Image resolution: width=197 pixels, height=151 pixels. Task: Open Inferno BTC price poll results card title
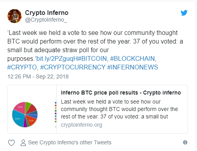121,93
